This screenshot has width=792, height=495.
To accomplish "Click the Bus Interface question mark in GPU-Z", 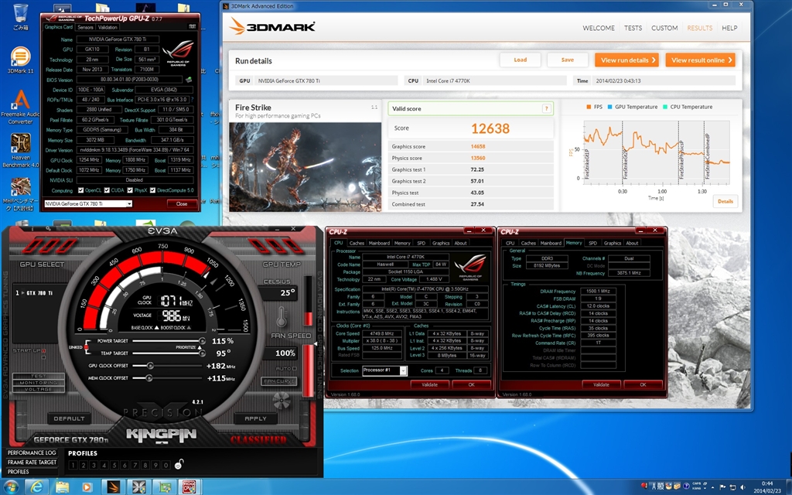I will 192,100.
